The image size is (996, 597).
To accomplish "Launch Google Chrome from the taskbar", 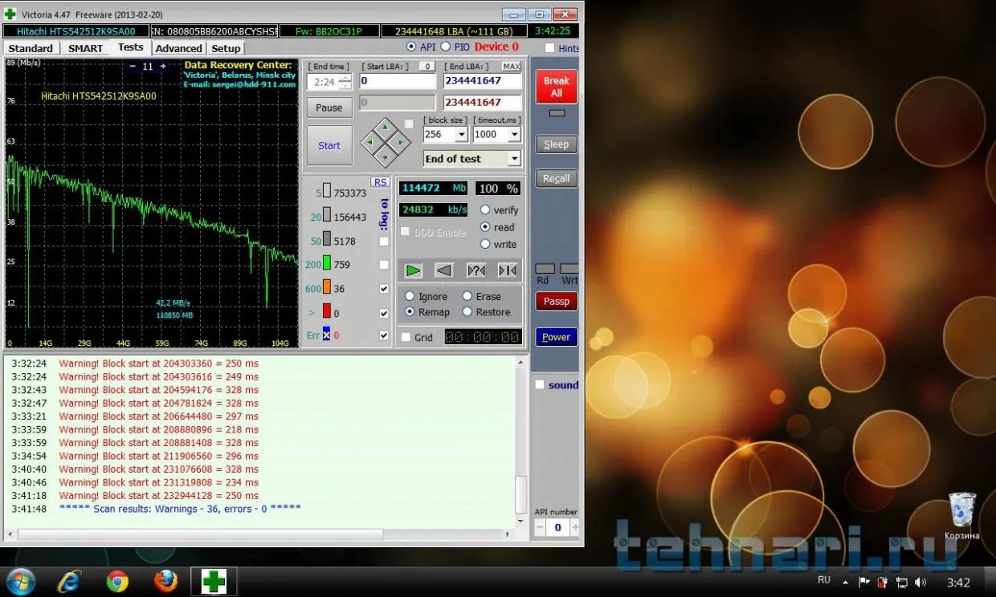I will [x=117, y=581].
